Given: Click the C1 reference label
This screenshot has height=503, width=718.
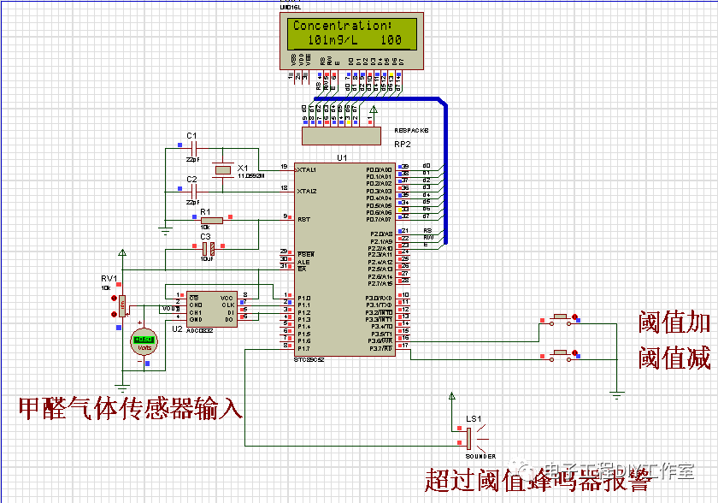Looking at the screenshot, I should (x=191, y=136).
